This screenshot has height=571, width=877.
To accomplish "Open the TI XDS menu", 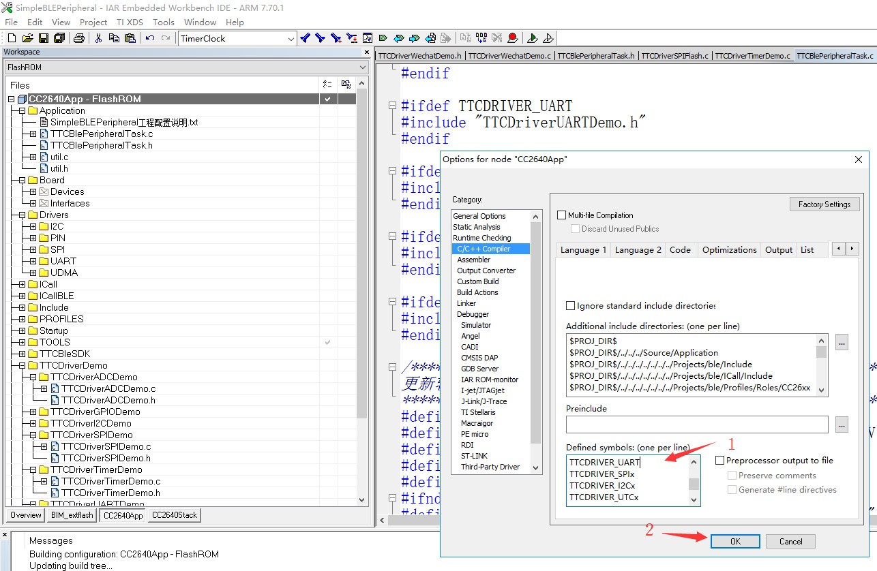I will coord(130,22).
